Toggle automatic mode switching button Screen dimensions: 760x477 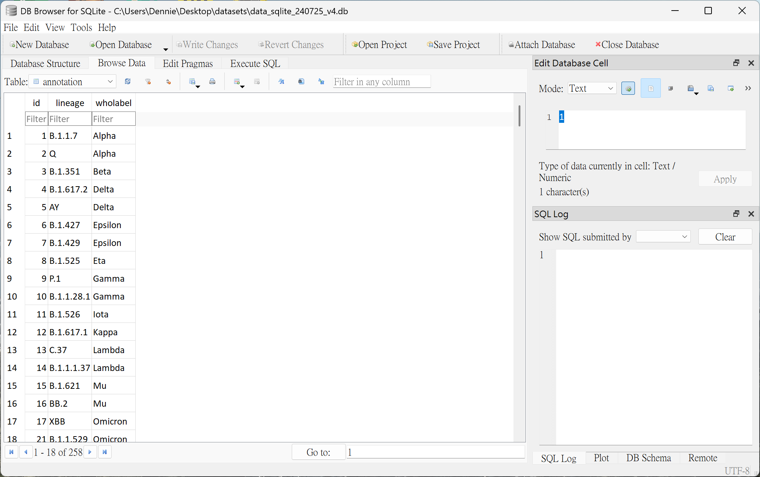pos(628,89)
